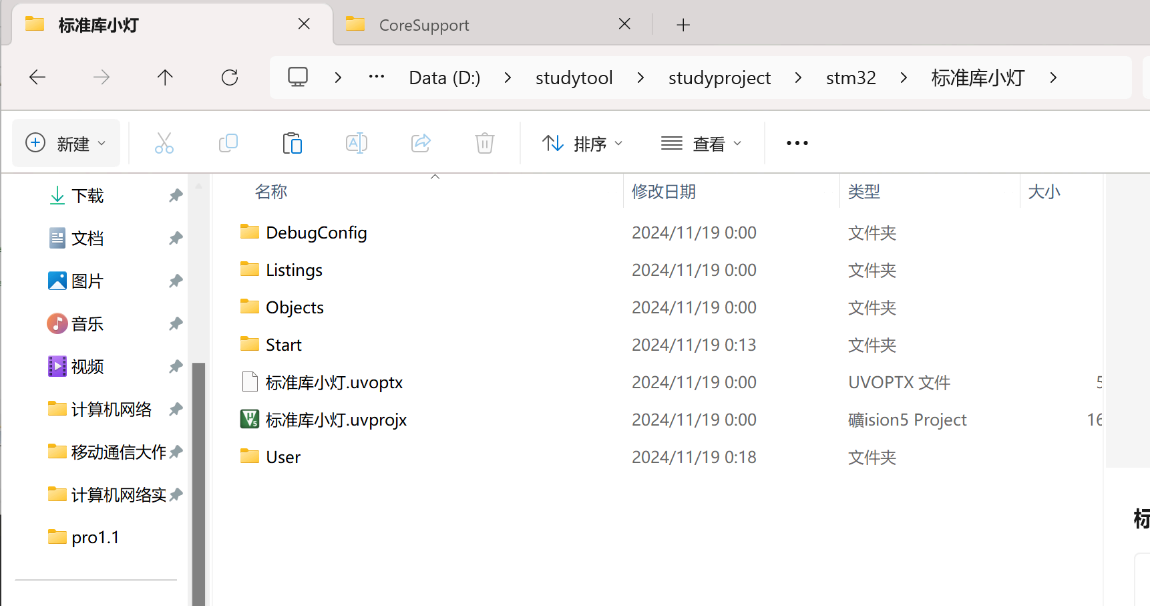Go forward with the right arrow button
1150x606 pixels.
(x=102, y=78)
